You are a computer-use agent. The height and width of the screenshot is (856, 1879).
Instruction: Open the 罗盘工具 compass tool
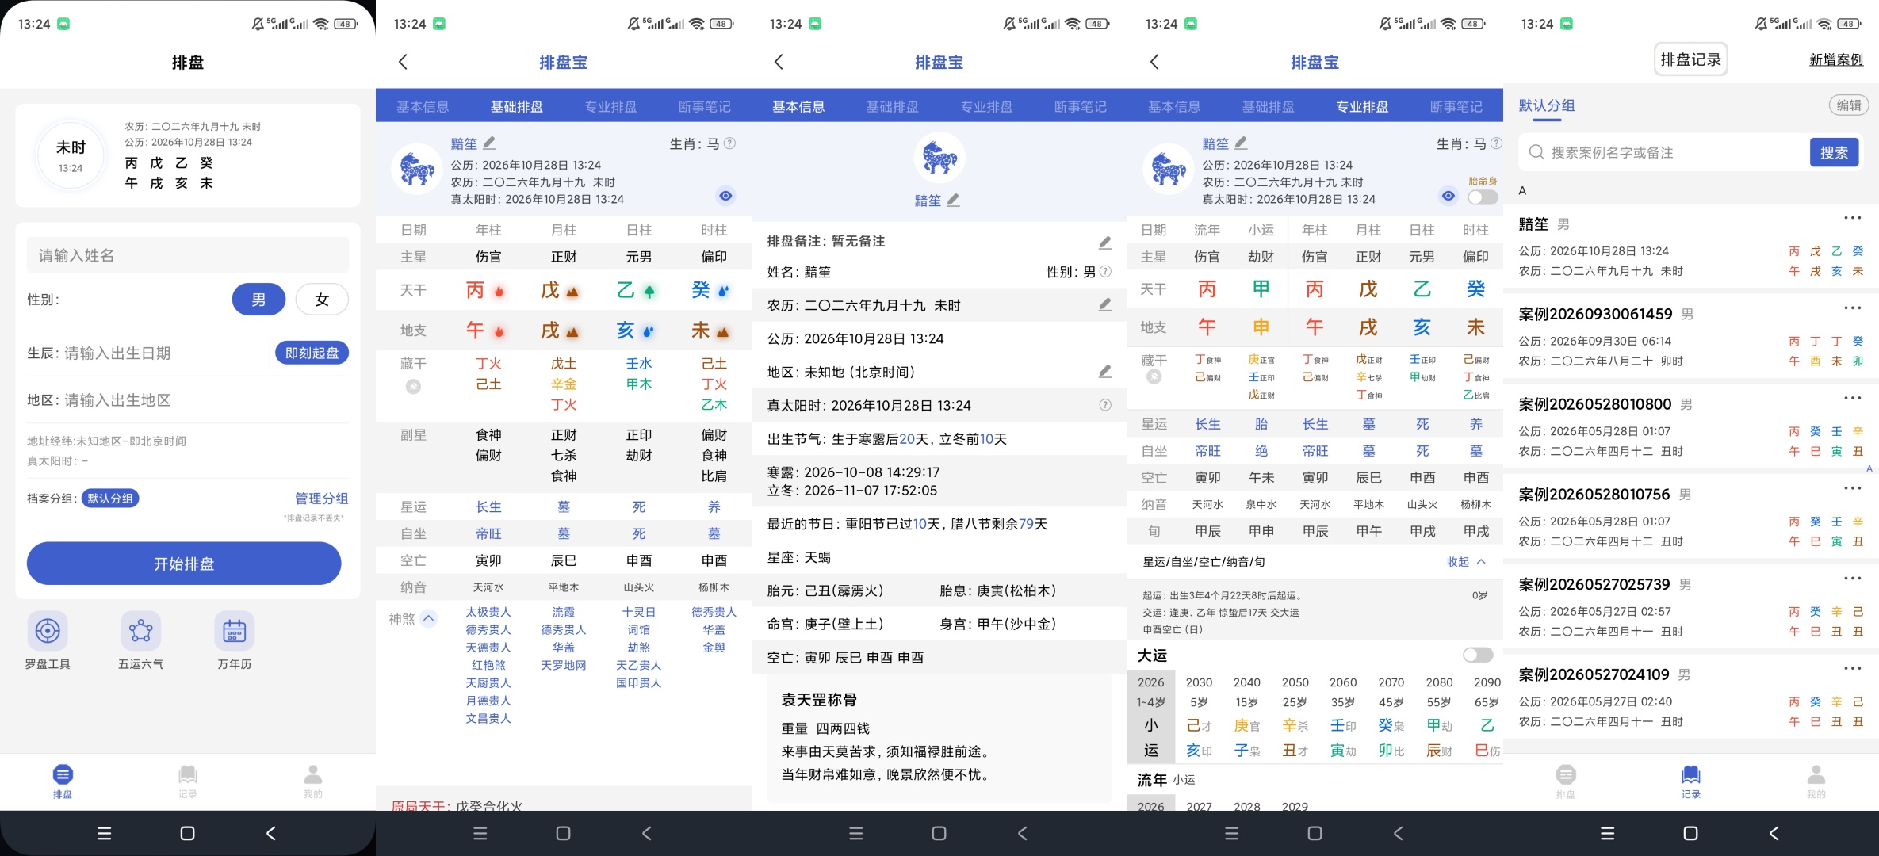click(x=48, y=640)
